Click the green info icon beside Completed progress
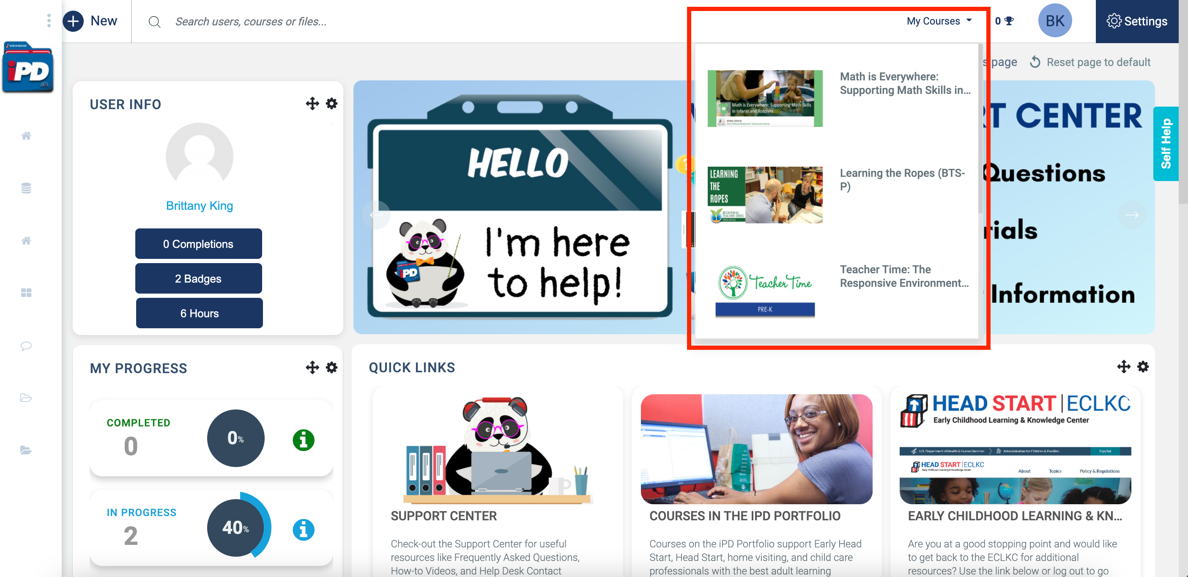Screen dimensions: 1188x577 [x=304, y=440]
